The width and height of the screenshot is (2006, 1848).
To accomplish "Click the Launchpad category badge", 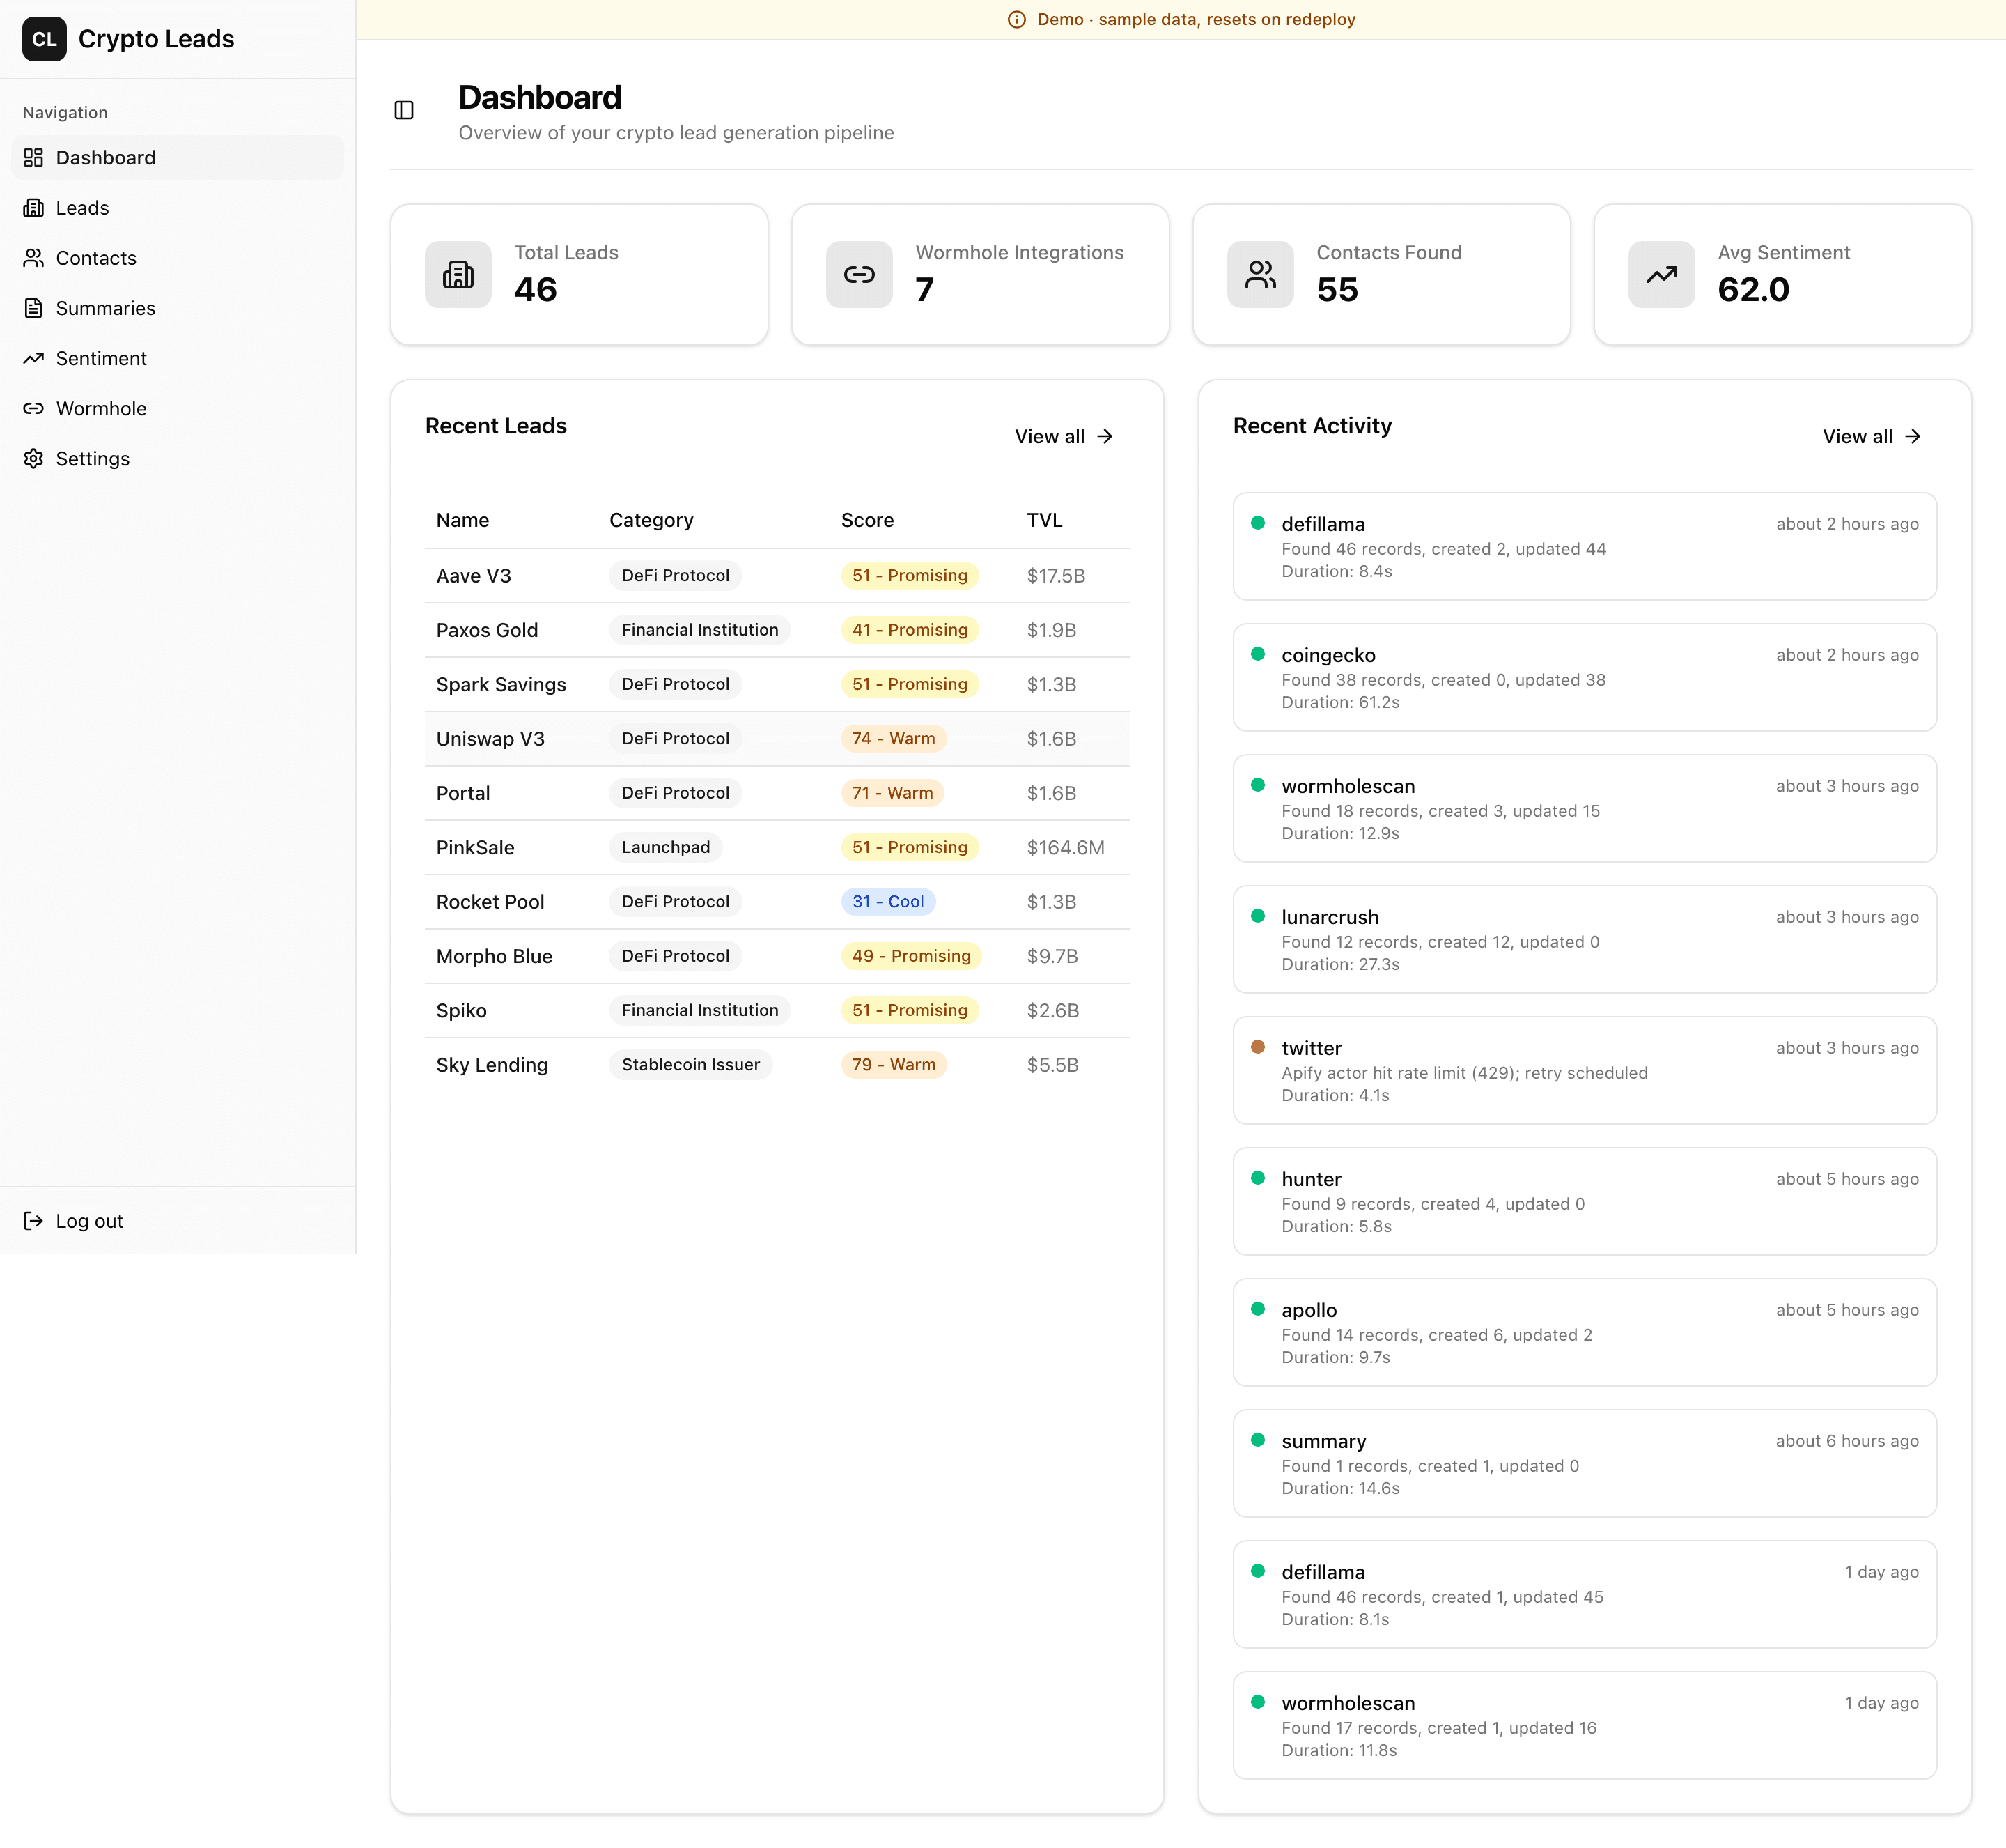I will [x=666, y=847].
